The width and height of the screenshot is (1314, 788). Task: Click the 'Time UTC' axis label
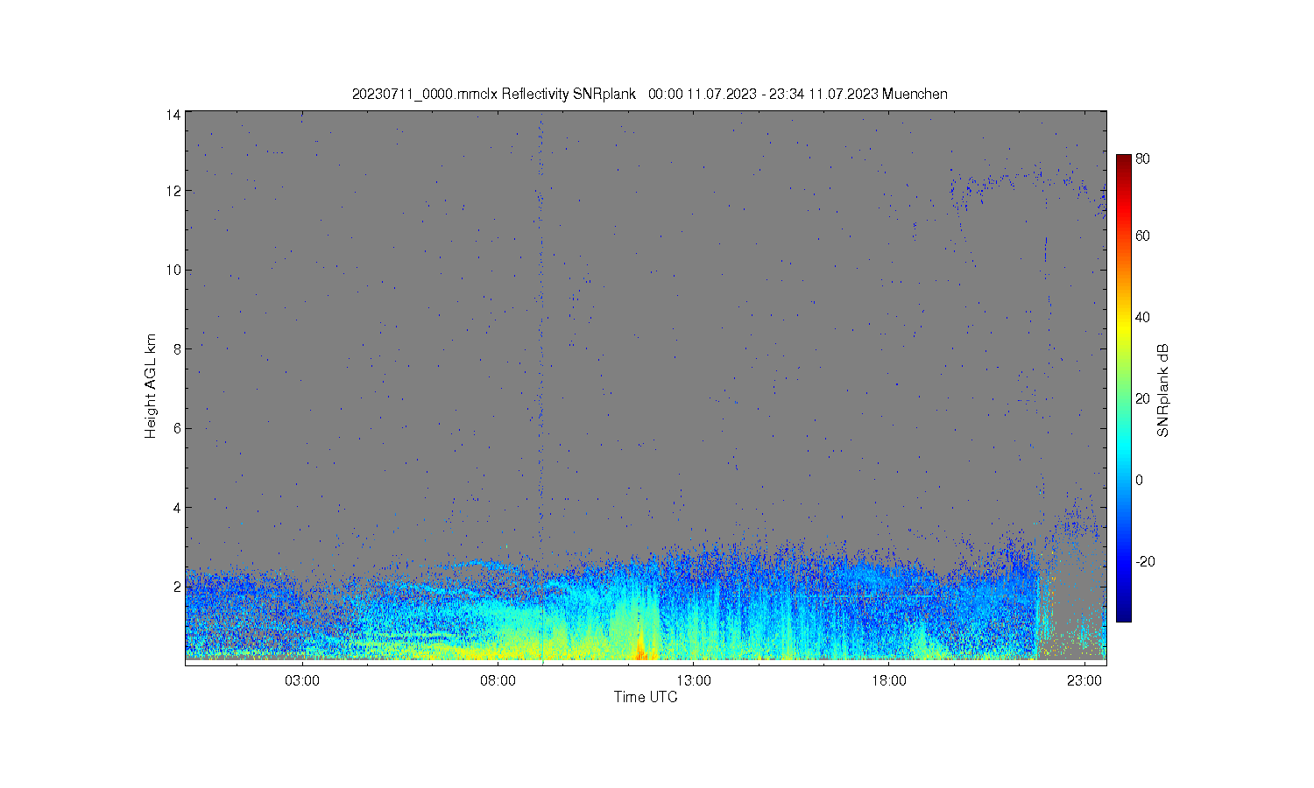(x=646, y=697)
